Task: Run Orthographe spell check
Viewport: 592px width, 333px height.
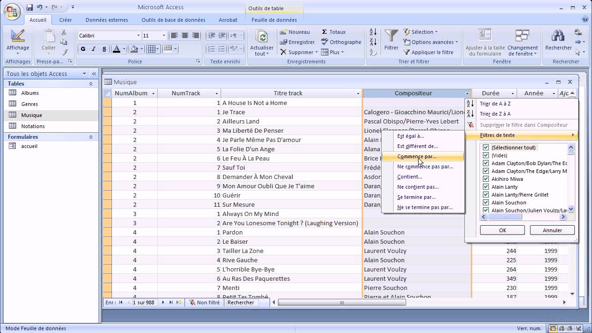Action: [341, 42]
